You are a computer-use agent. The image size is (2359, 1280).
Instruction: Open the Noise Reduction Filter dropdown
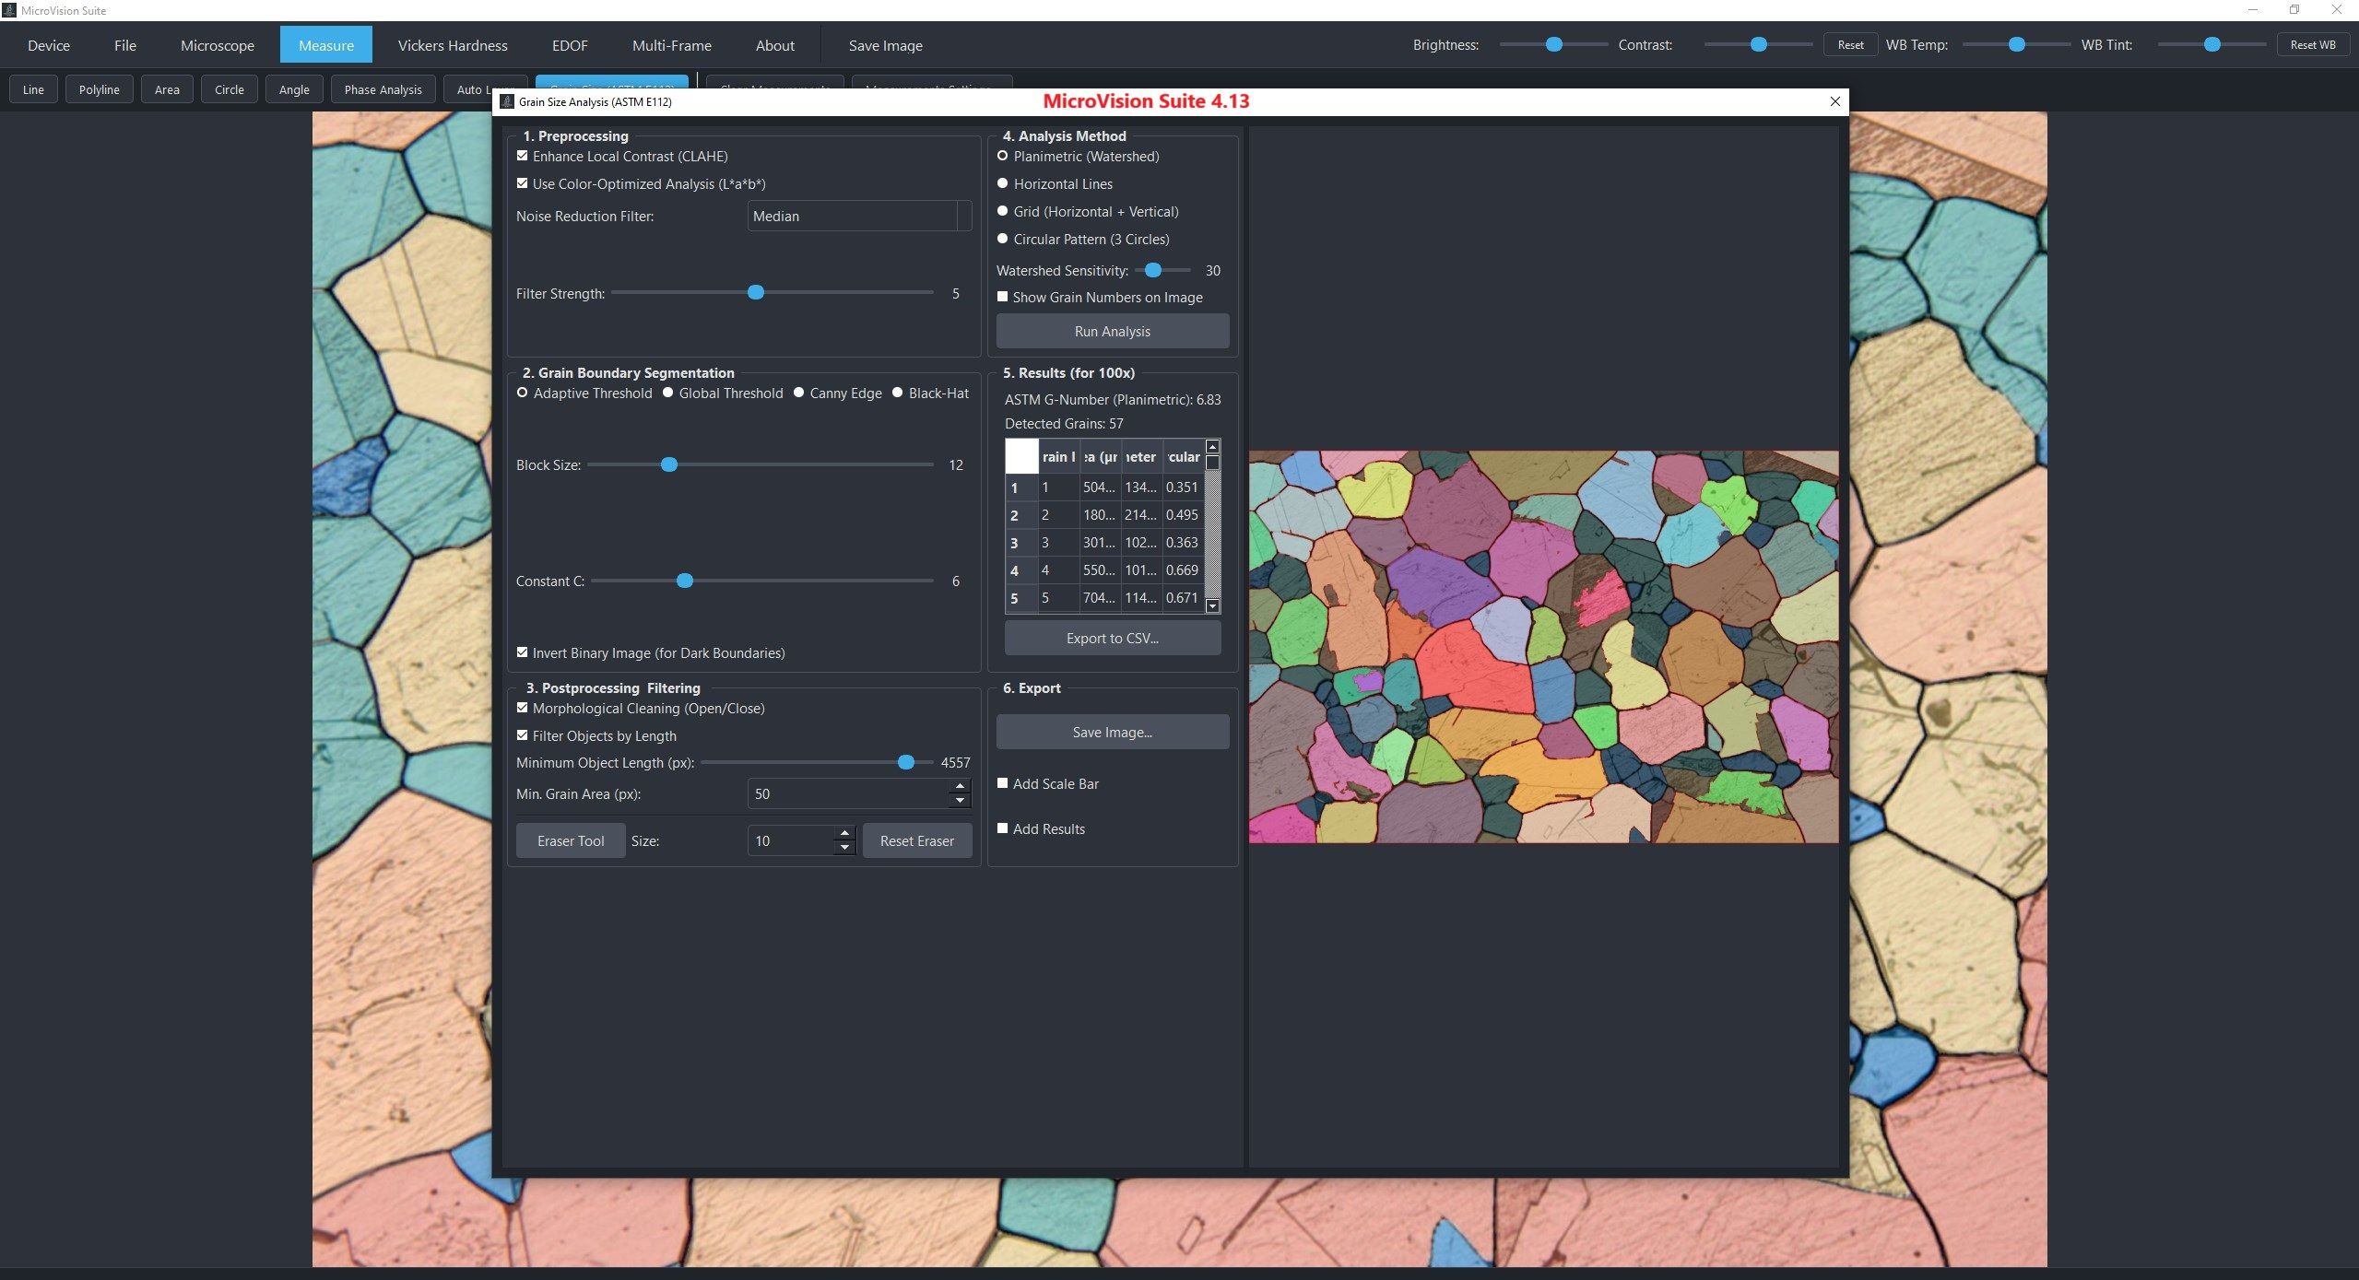pos(857,216)
